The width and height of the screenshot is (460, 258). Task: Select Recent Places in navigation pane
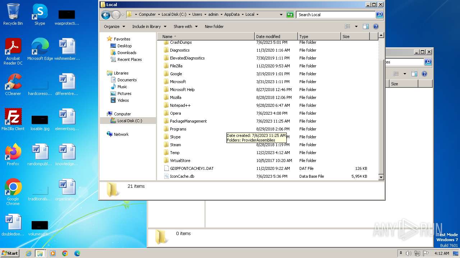click(129, 59)
